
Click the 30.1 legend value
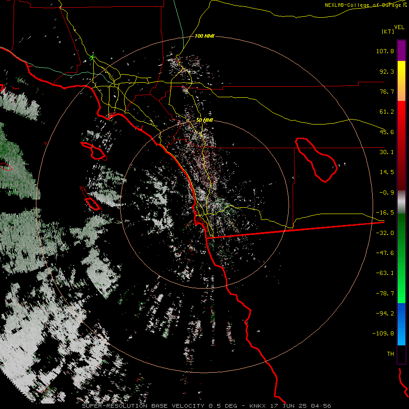click(387, 152)
